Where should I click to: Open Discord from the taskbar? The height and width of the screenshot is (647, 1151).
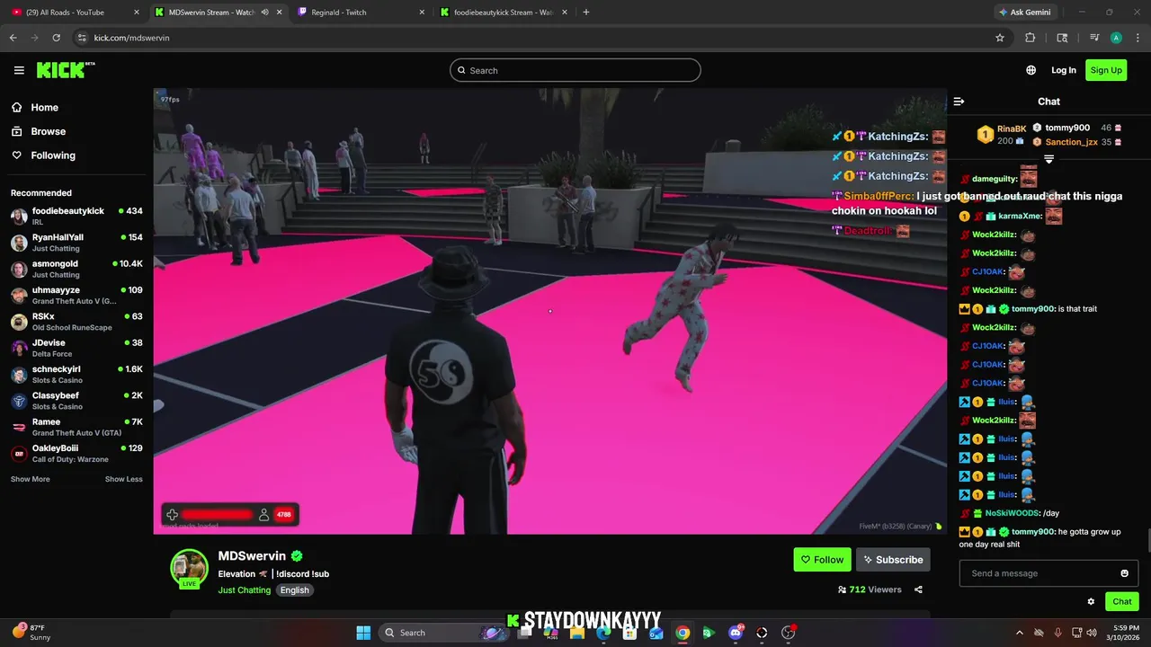(x=736, y=633)
